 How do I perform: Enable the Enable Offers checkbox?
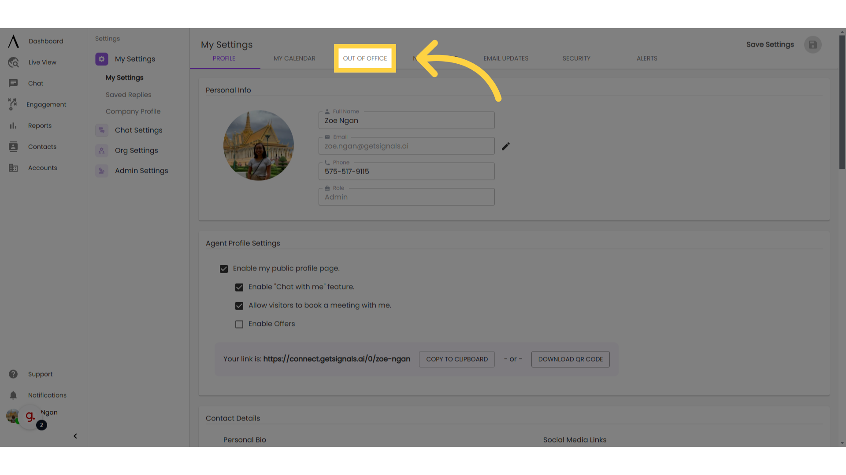click(239, 324)
